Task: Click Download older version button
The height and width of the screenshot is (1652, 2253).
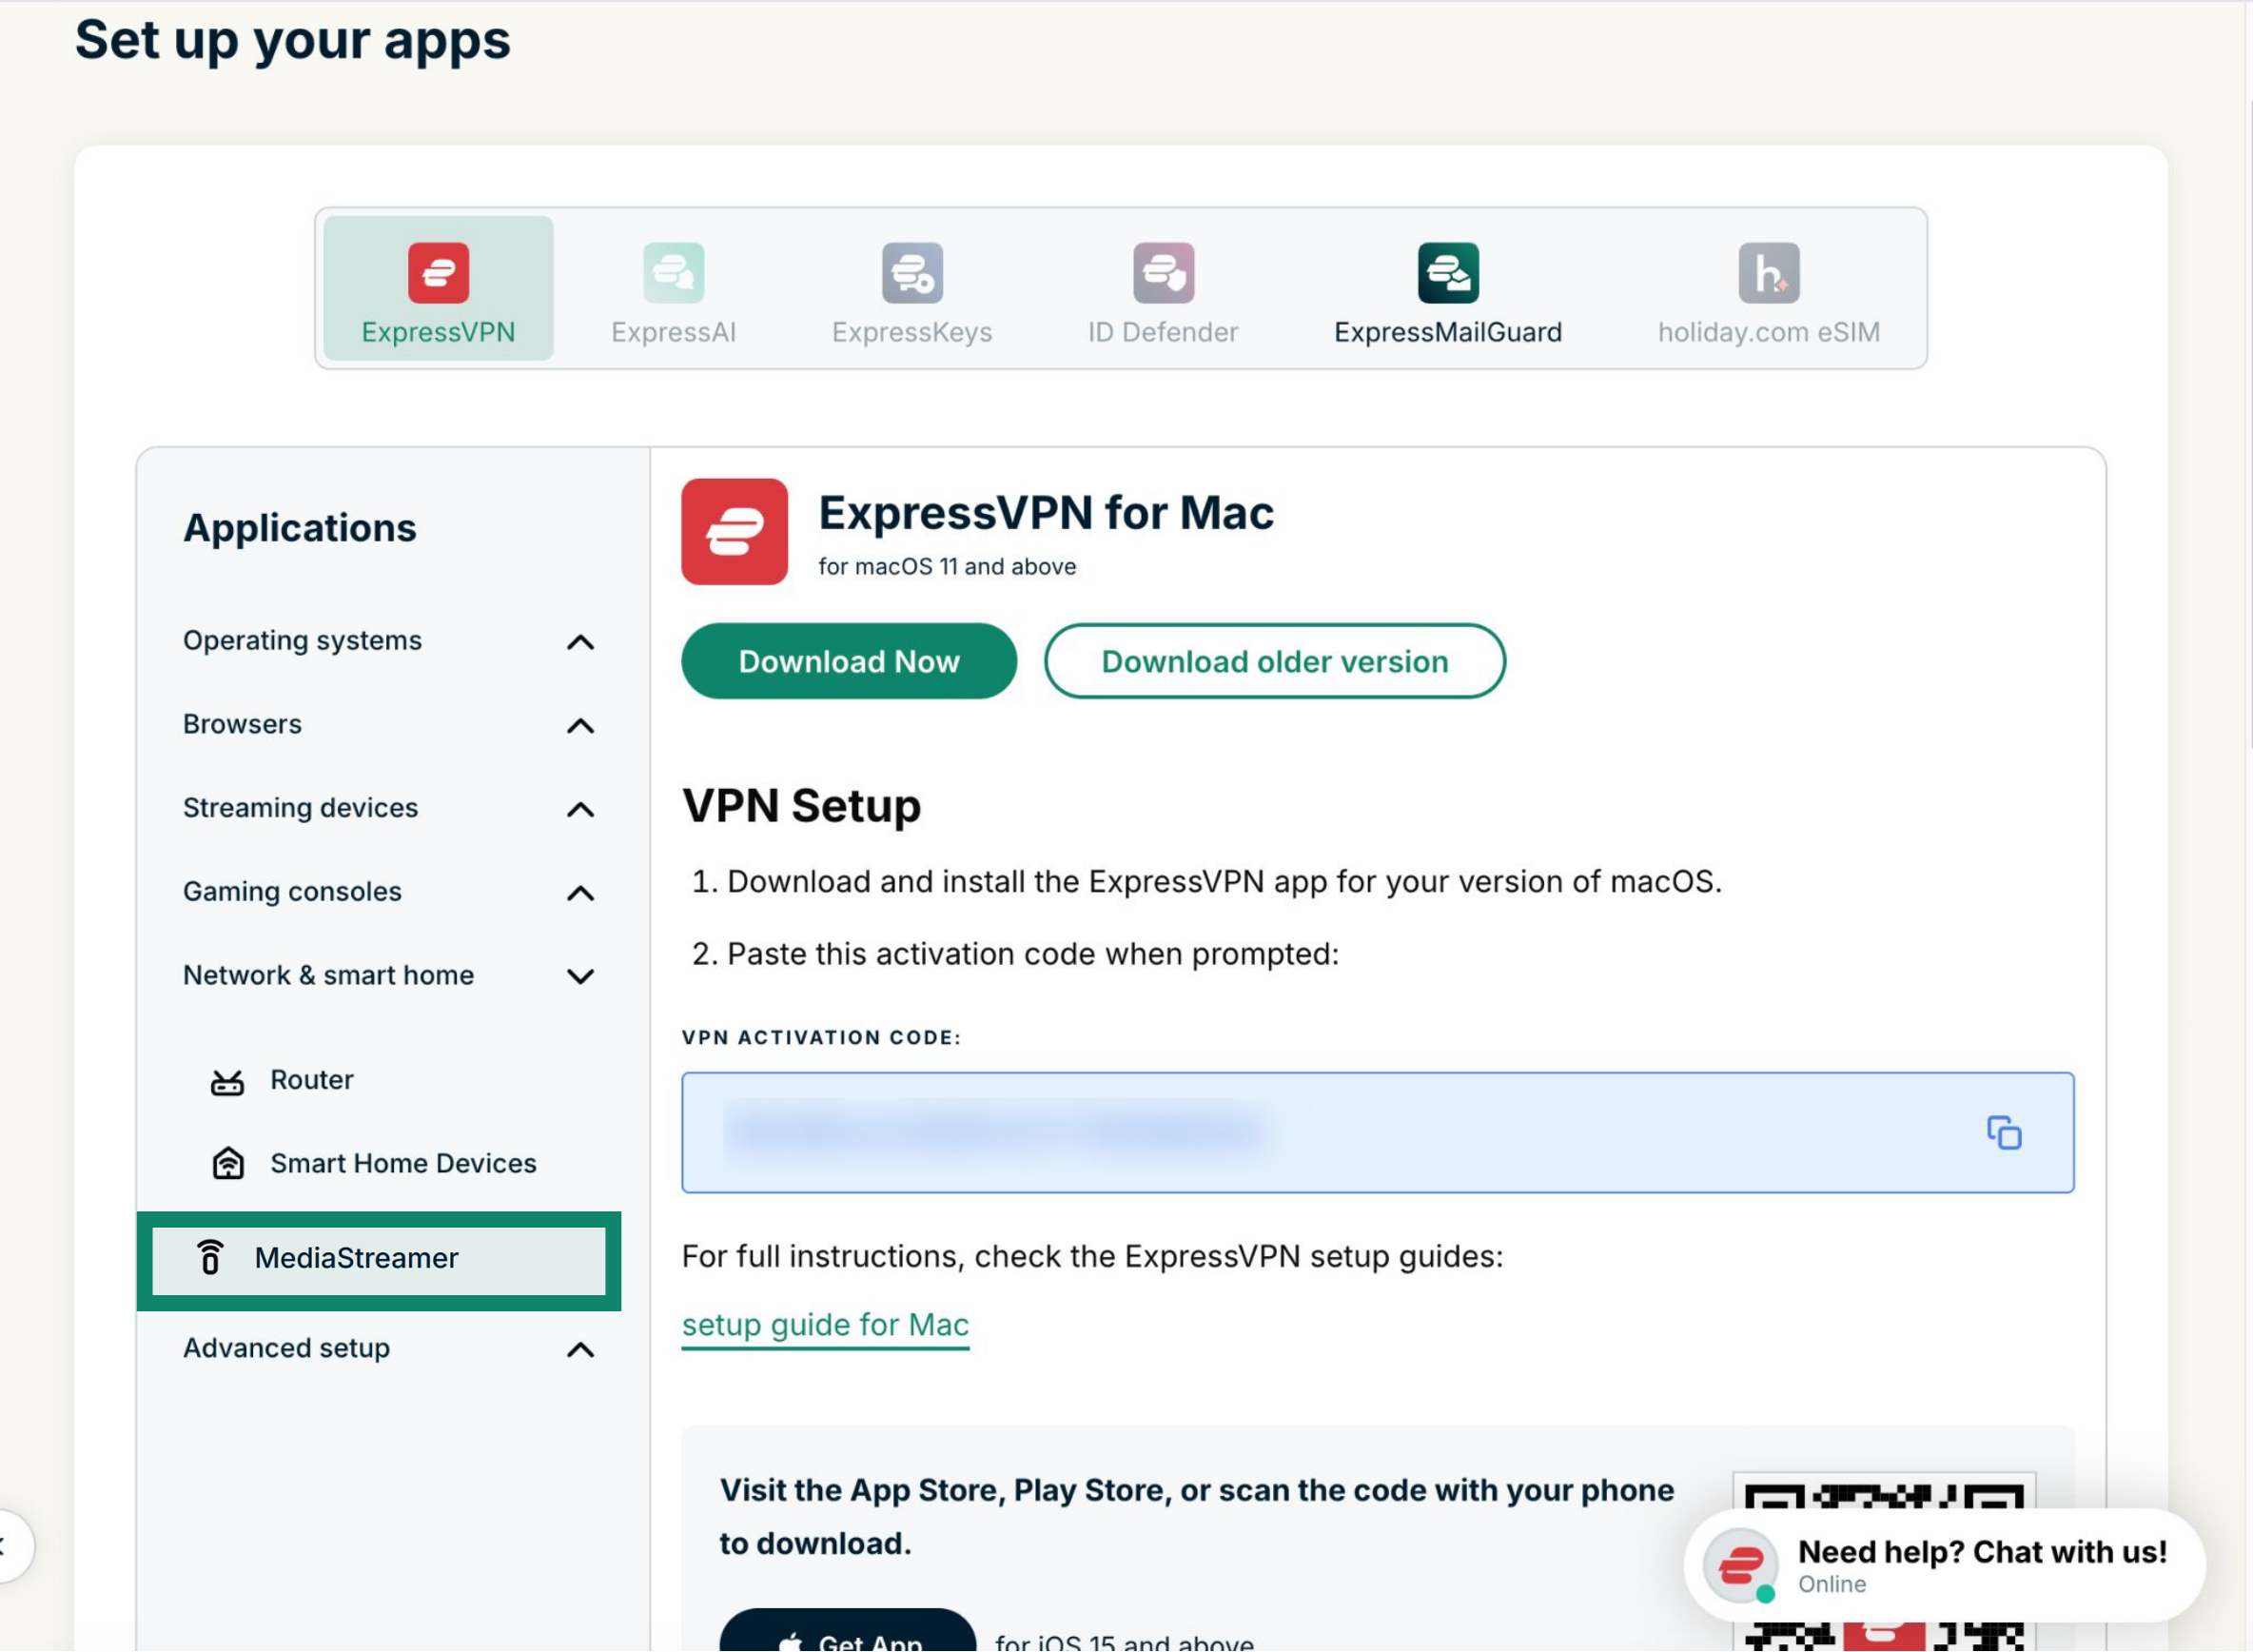Action: [1274, 661]
